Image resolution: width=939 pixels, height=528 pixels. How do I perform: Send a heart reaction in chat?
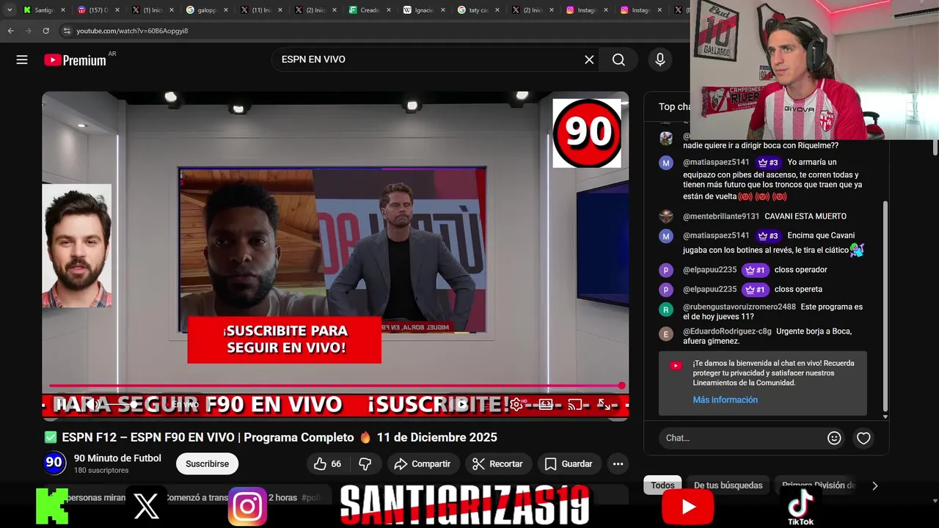pyautogui.click(x=863, y=438)
